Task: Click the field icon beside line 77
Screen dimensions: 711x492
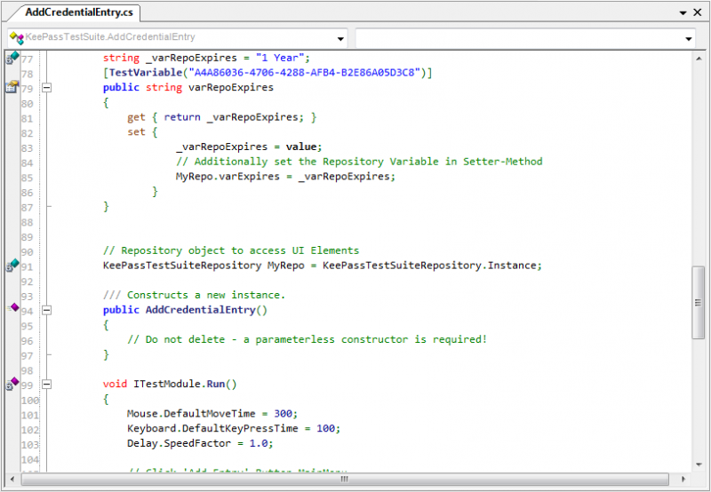Action: click(x=12, y=58)
